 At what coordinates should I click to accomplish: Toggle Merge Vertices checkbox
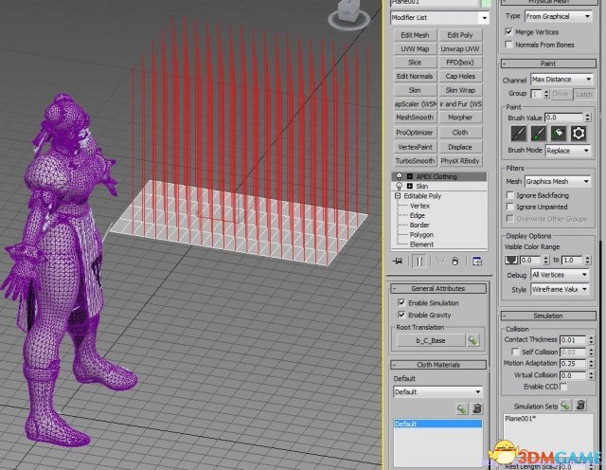coord(509,31)
